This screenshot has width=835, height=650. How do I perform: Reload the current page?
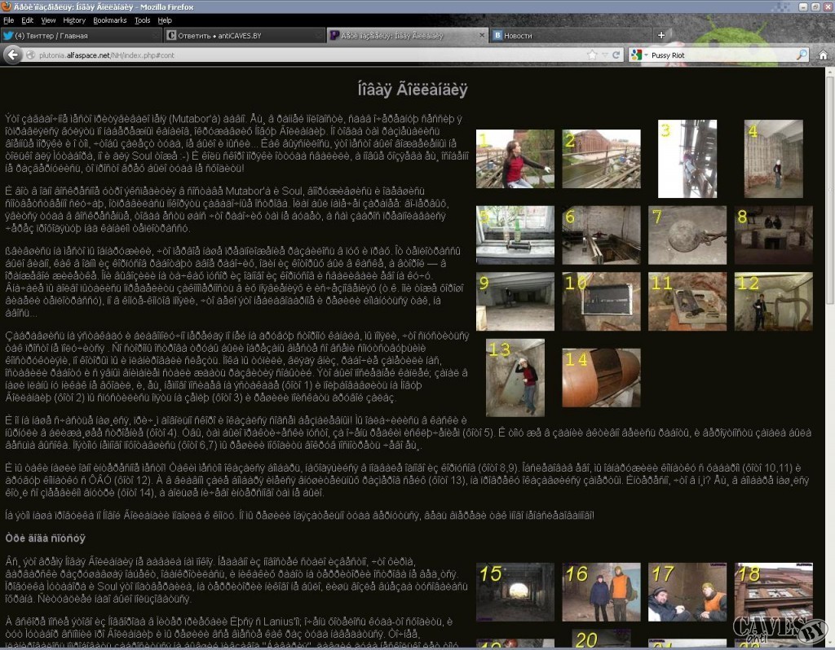click(x=616, y=55)
